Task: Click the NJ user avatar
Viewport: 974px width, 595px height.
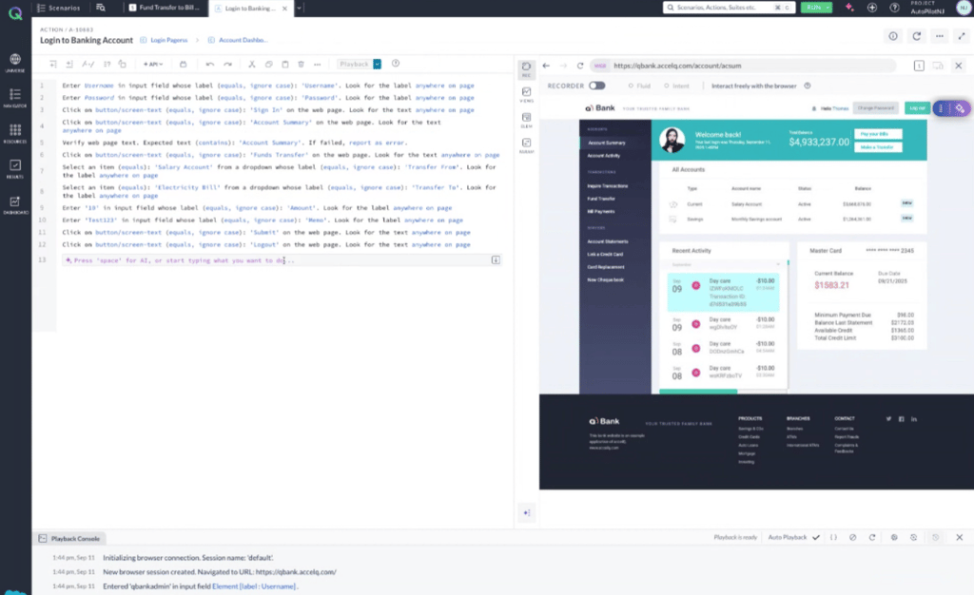Action: click(964, 8)
